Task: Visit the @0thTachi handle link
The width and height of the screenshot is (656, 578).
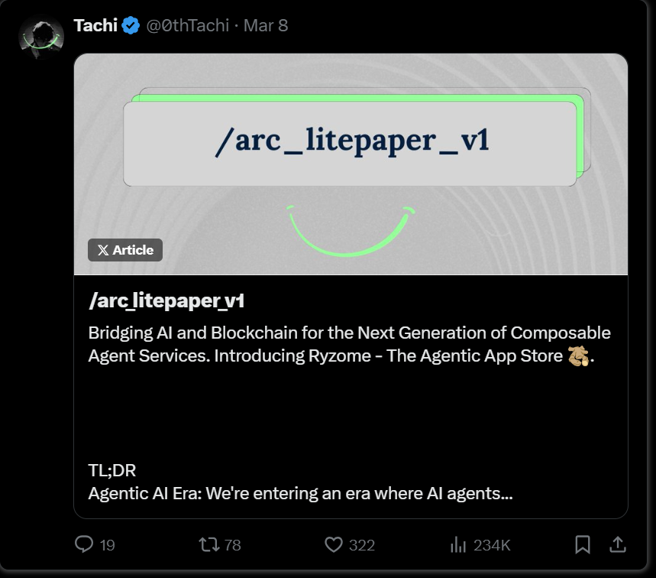Action: pos(187,25)
